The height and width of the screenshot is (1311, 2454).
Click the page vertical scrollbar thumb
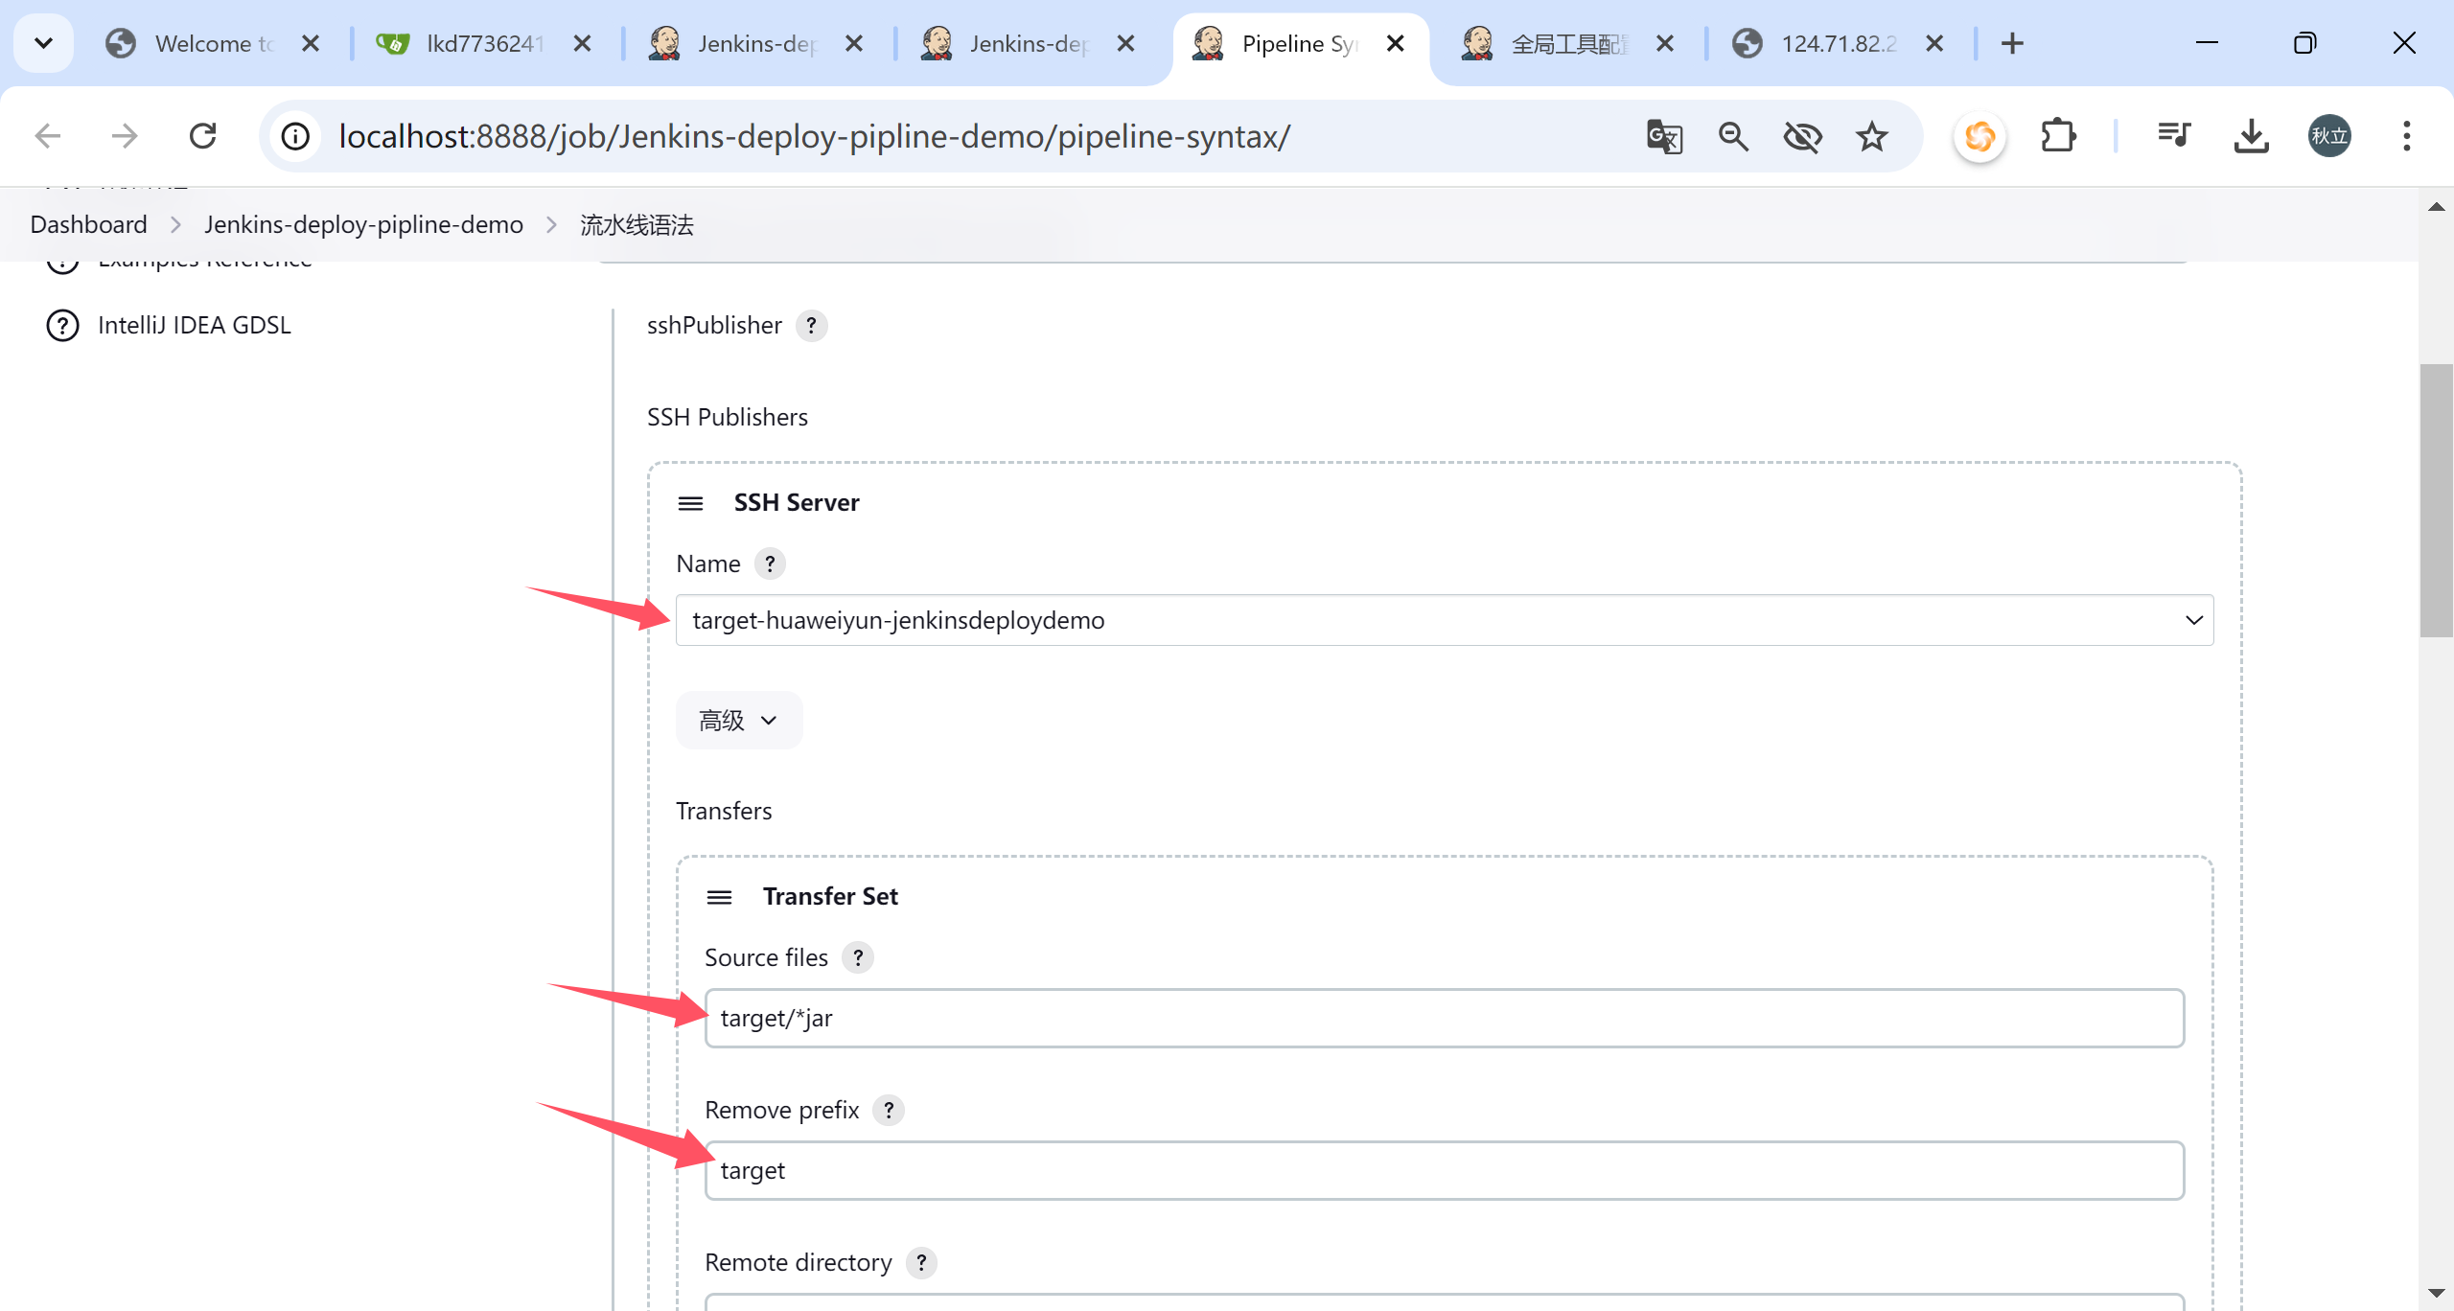click(2435, 500)
